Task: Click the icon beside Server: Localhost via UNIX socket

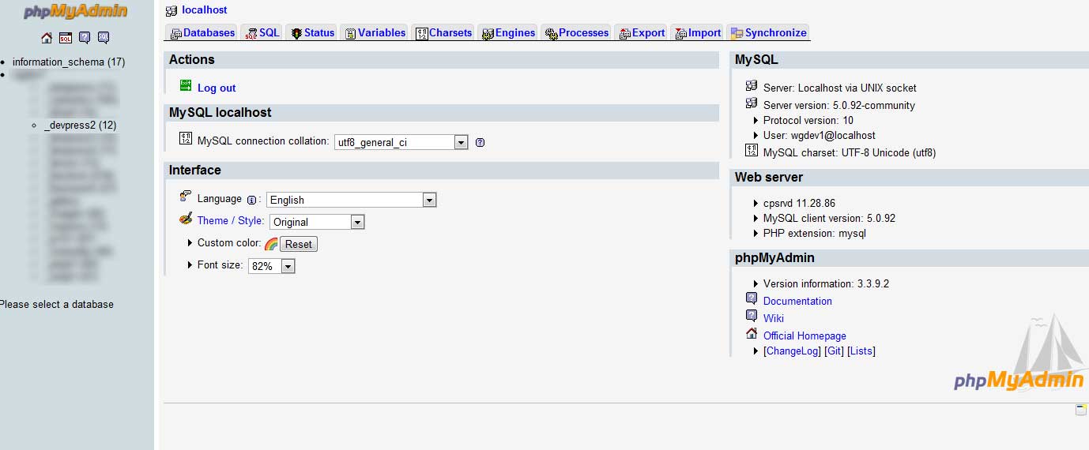Action: tap(752, 85)
